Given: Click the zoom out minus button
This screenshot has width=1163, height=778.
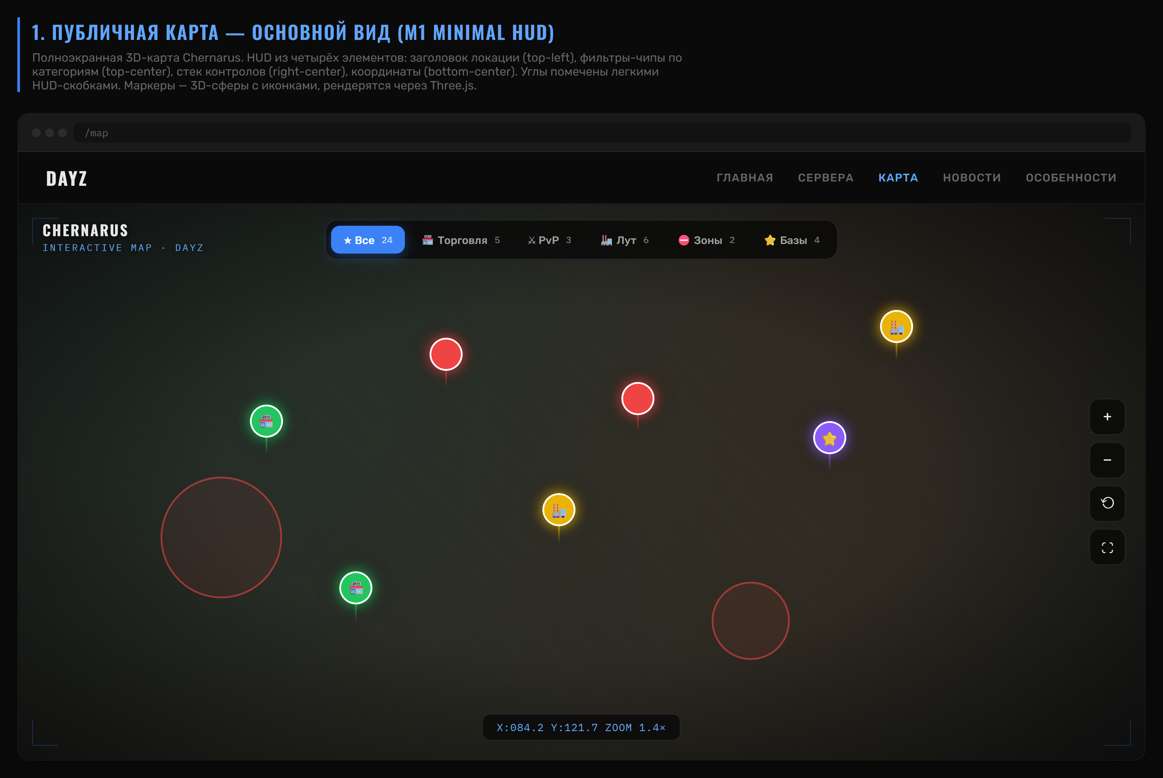Looking at the screenshot, I should (1107, 460).
